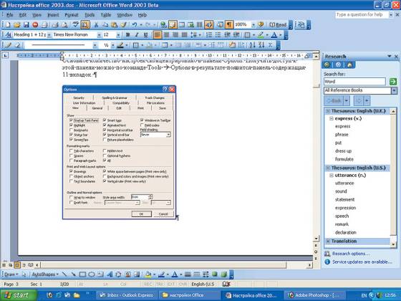Viewport: 401px width, 301px height.
Task: Save the document with floppy icon
Action: (x=26, y=25)
